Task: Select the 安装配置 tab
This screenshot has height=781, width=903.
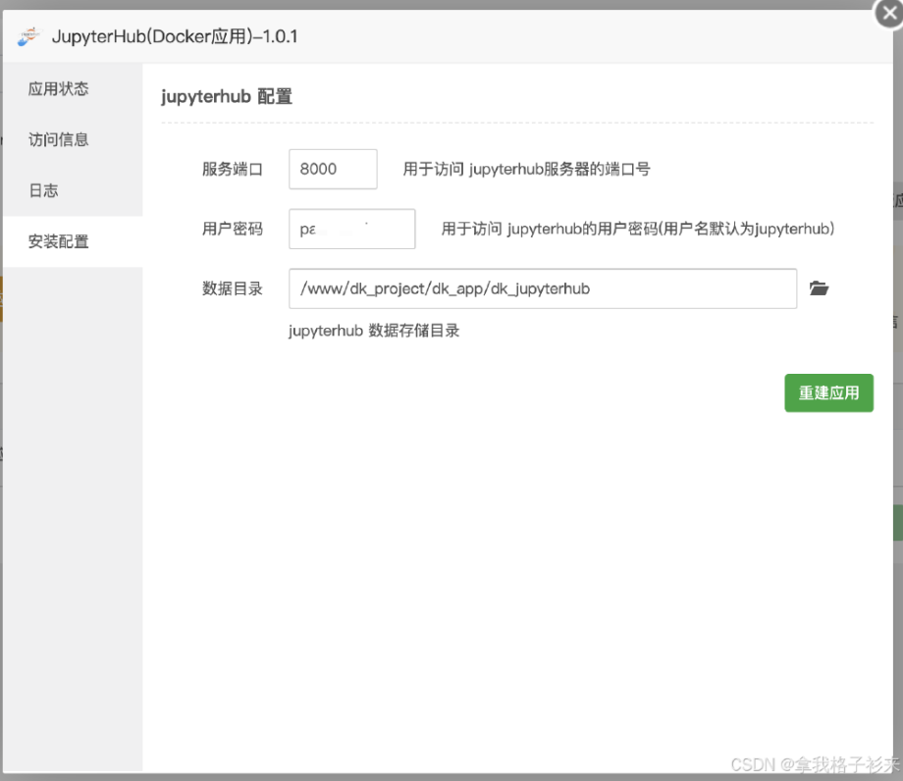Action: coord(74,241)
